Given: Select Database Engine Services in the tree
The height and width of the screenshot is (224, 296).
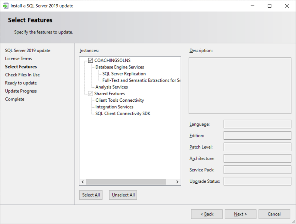Looking at the screenshot, I should 120,67.
